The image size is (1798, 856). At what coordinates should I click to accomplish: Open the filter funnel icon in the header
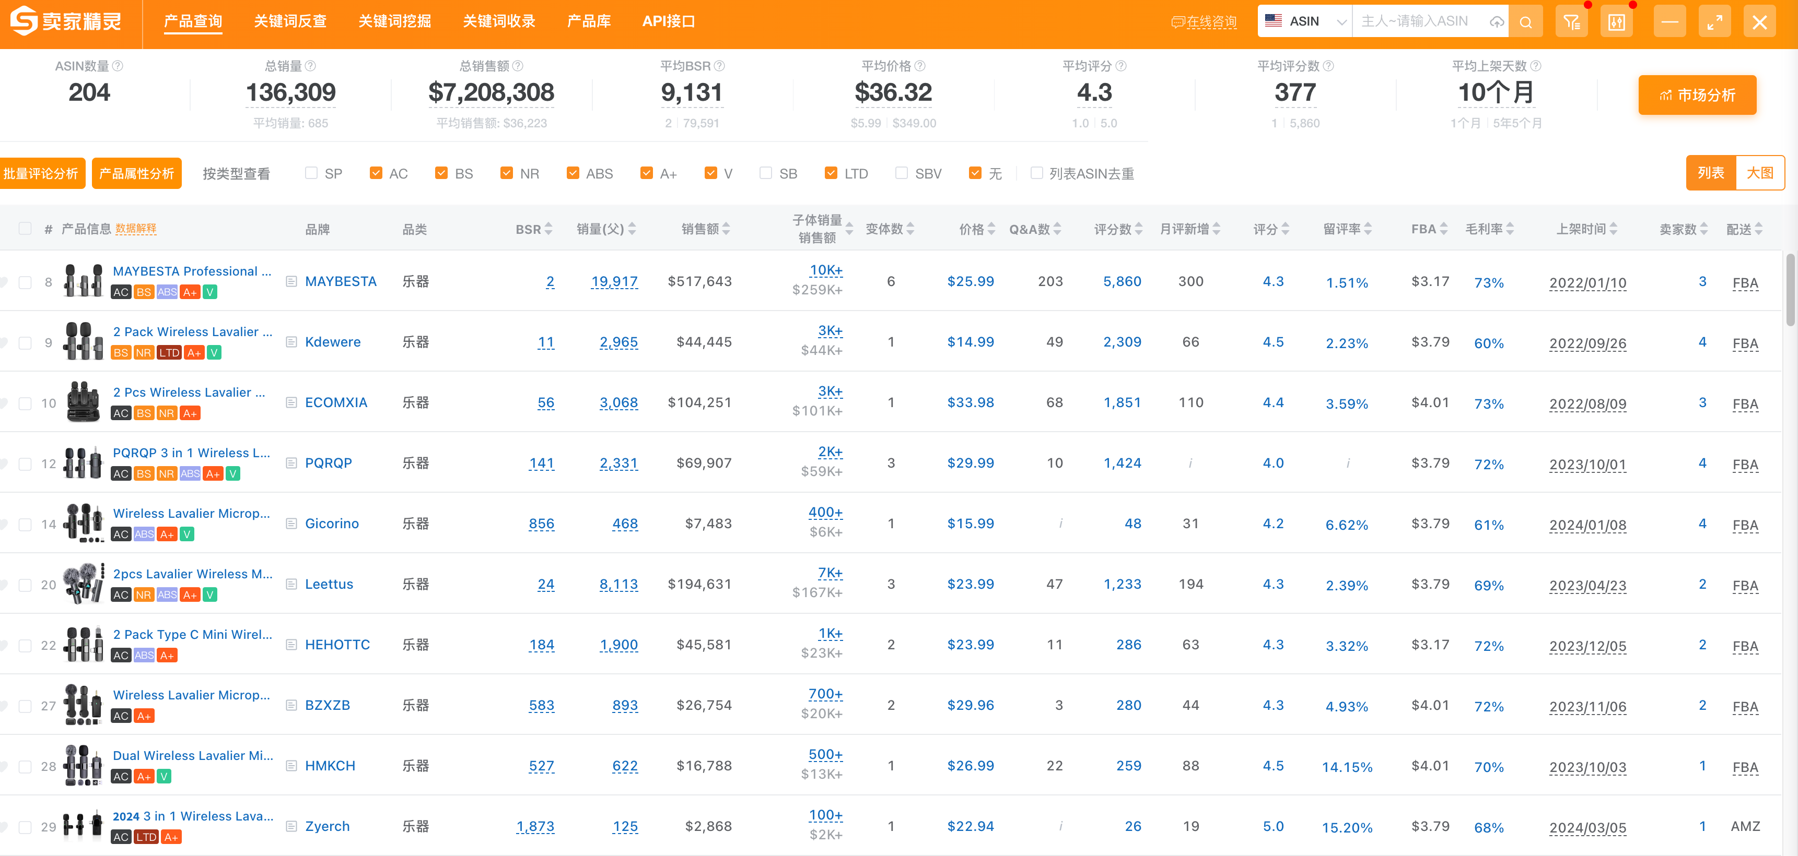click(x=1571, y=21)
